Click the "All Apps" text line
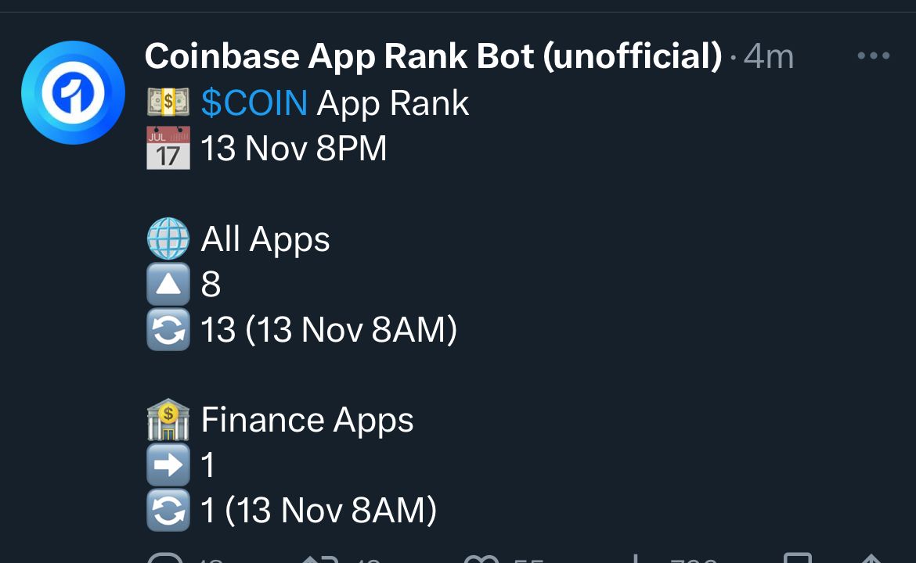The height and width of the screenshot is (563, 916). [x=265, y=239]
